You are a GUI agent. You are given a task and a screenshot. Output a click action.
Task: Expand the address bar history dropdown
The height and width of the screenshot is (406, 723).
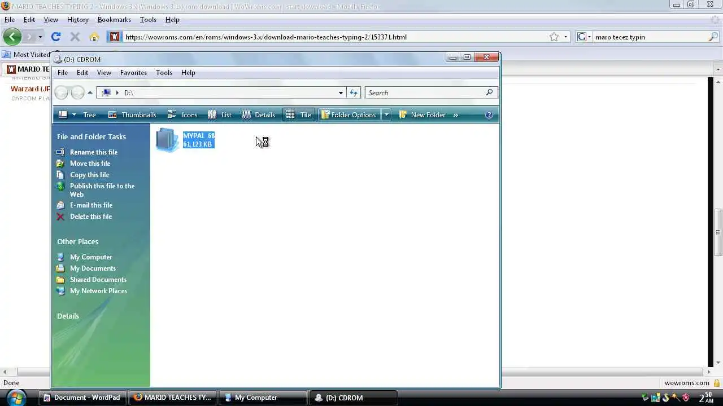(341, 92)
